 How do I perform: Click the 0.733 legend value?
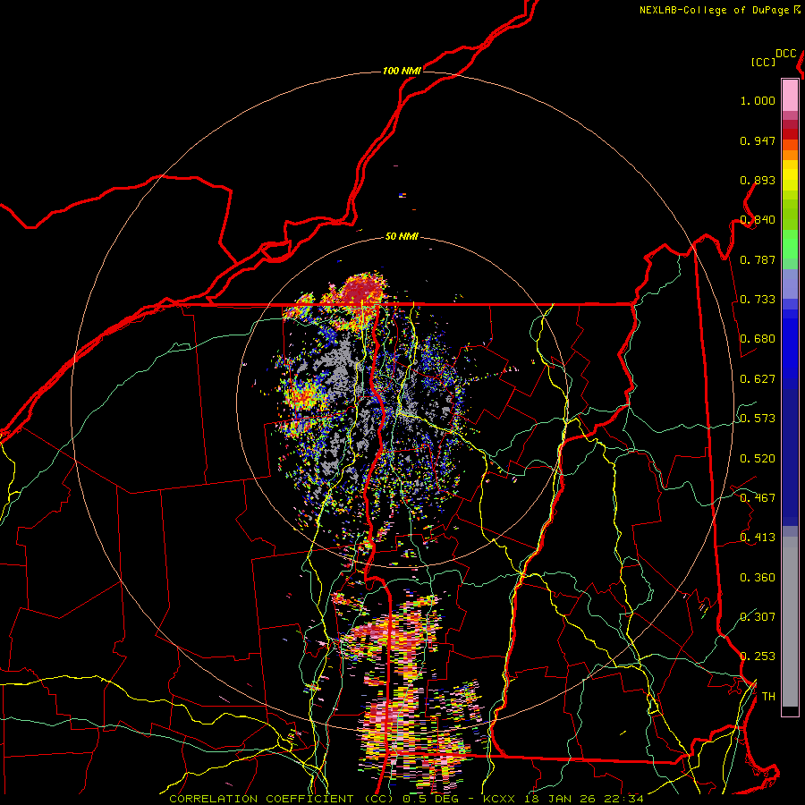[758, 300]
